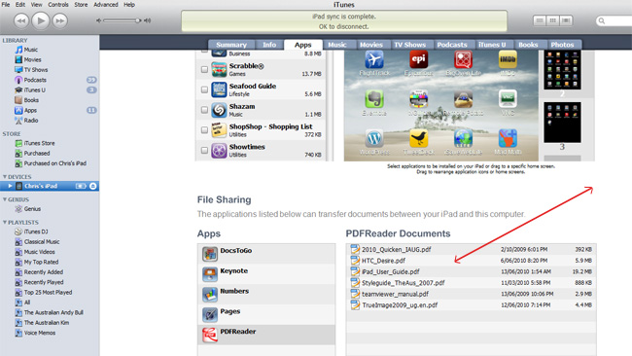The image size is (632, 356).
Task: Open Books in the sidebar
Action: pyautogui.click(x=31, y=100)
